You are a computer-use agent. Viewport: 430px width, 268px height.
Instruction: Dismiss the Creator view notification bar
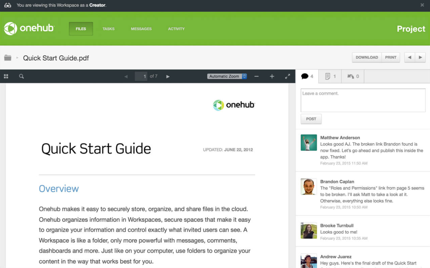[422, 5]
